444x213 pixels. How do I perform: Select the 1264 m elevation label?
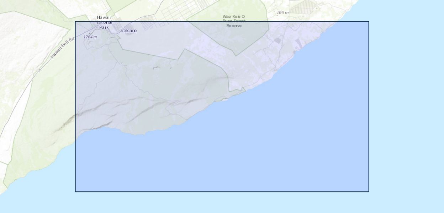[90, 37]
